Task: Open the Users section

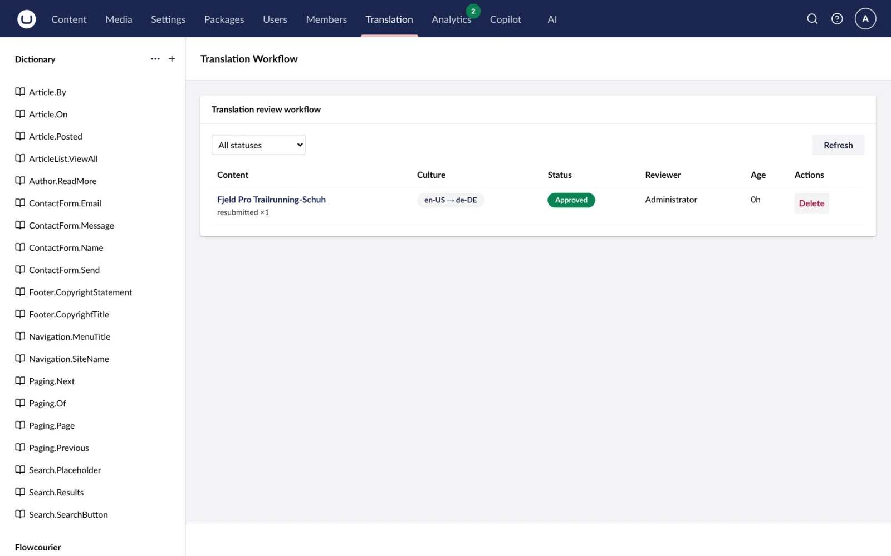Action: pos(275,19)
